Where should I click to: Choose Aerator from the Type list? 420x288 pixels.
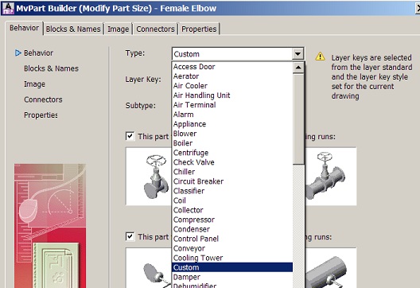[x=232, y=76]
